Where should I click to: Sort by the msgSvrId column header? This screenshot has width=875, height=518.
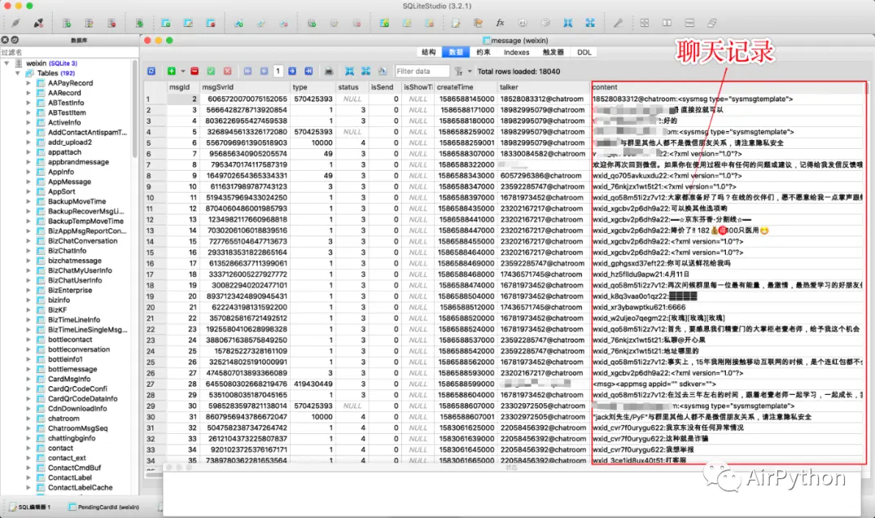[x=245, y=87]
